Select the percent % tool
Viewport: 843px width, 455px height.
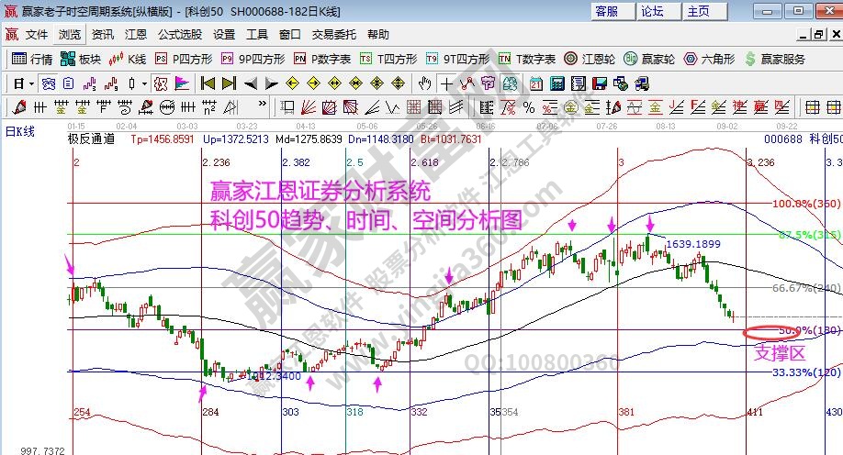tap(529, 107)
